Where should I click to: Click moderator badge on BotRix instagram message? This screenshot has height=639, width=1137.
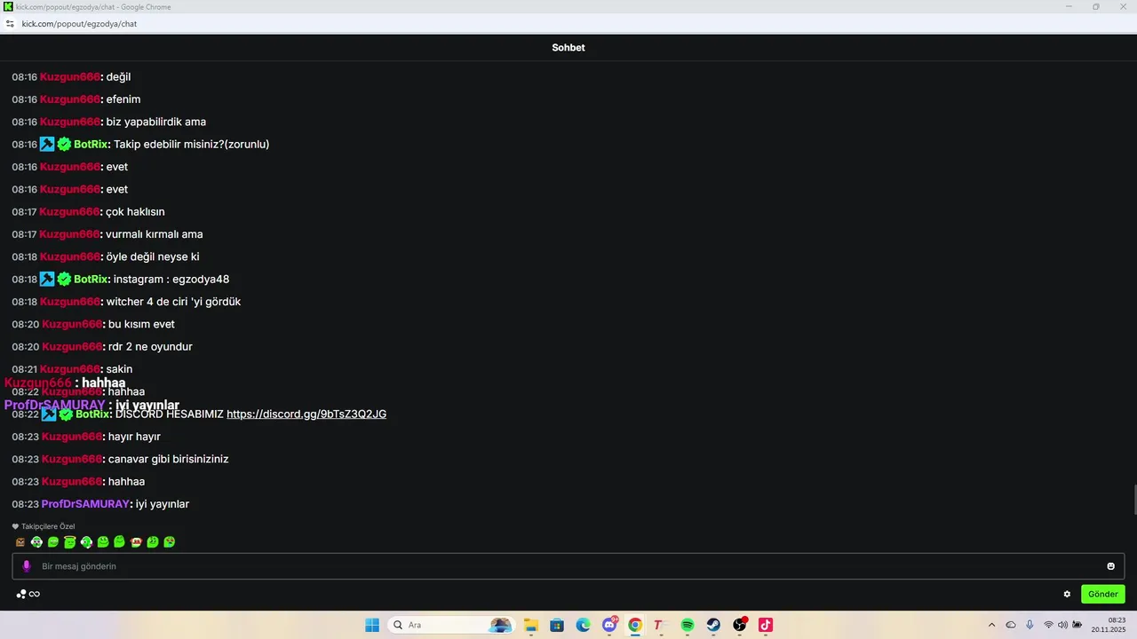click(x=47, y=279)
